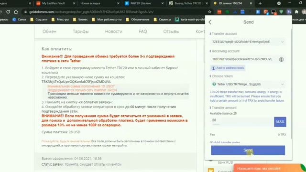Open the Соц.сети bookmark folder

point(39,20)
